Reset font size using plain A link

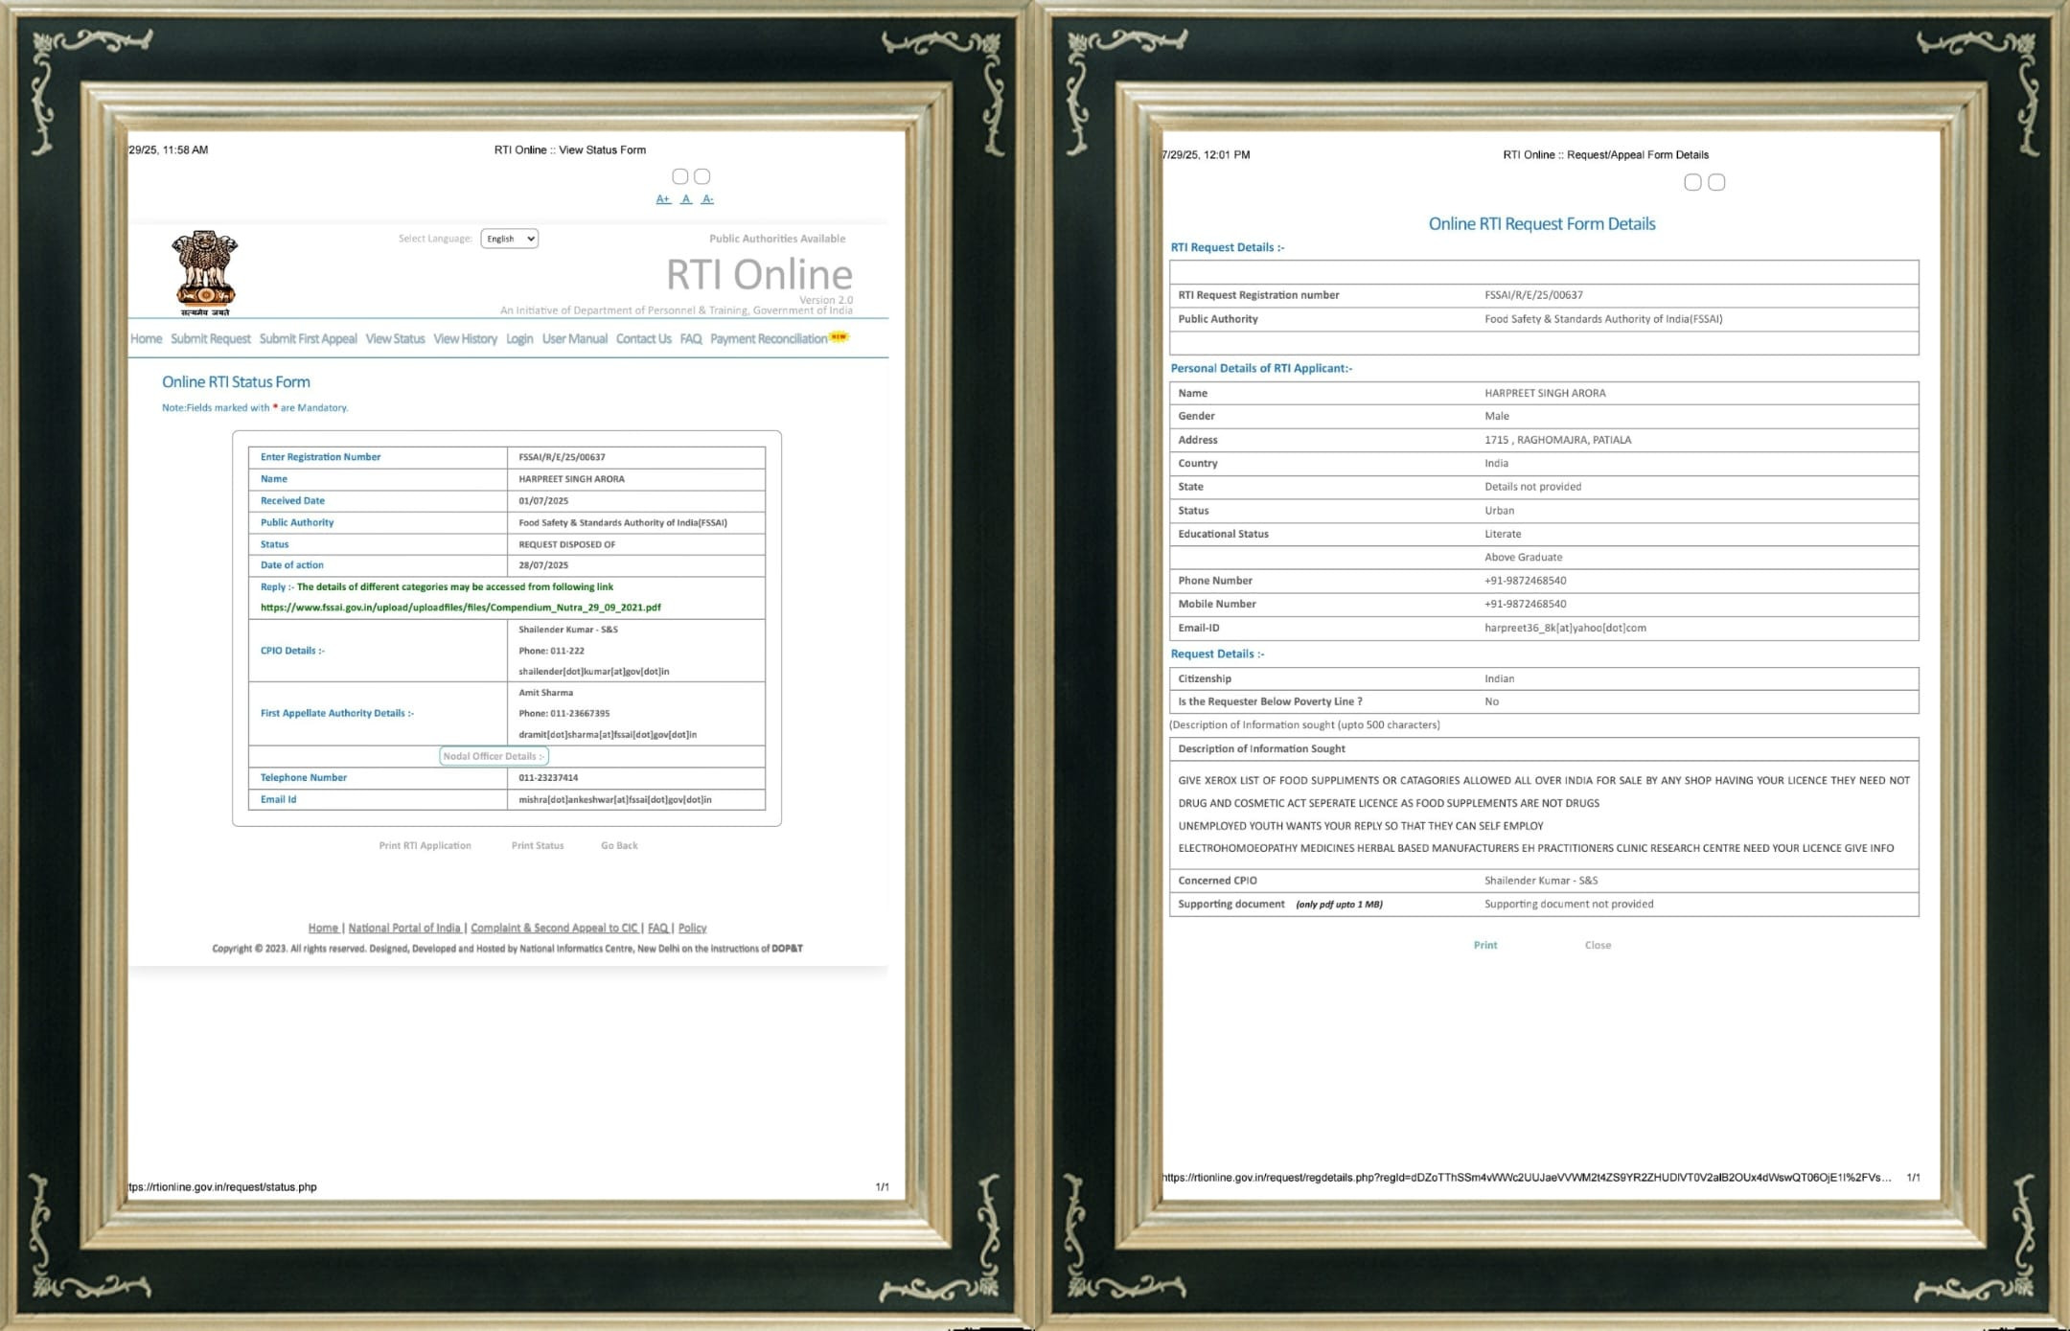click(x=686, y=199)
